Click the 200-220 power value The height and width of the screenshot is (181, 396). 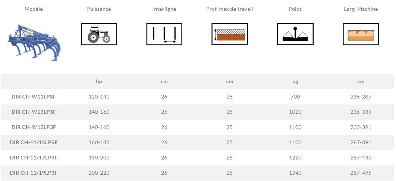pyautogui.click(x=99, y=173)
